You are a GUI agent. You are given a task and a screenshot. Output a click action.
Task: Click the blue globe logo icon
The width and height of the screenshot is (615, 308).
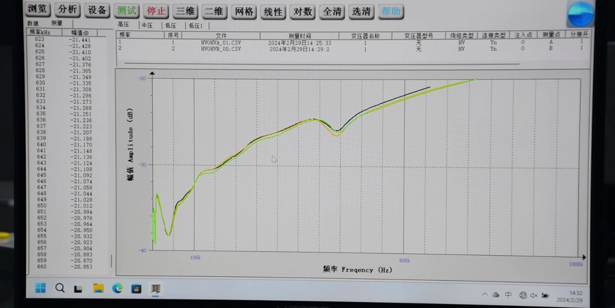pyautogui.click(x=580, y=14)
